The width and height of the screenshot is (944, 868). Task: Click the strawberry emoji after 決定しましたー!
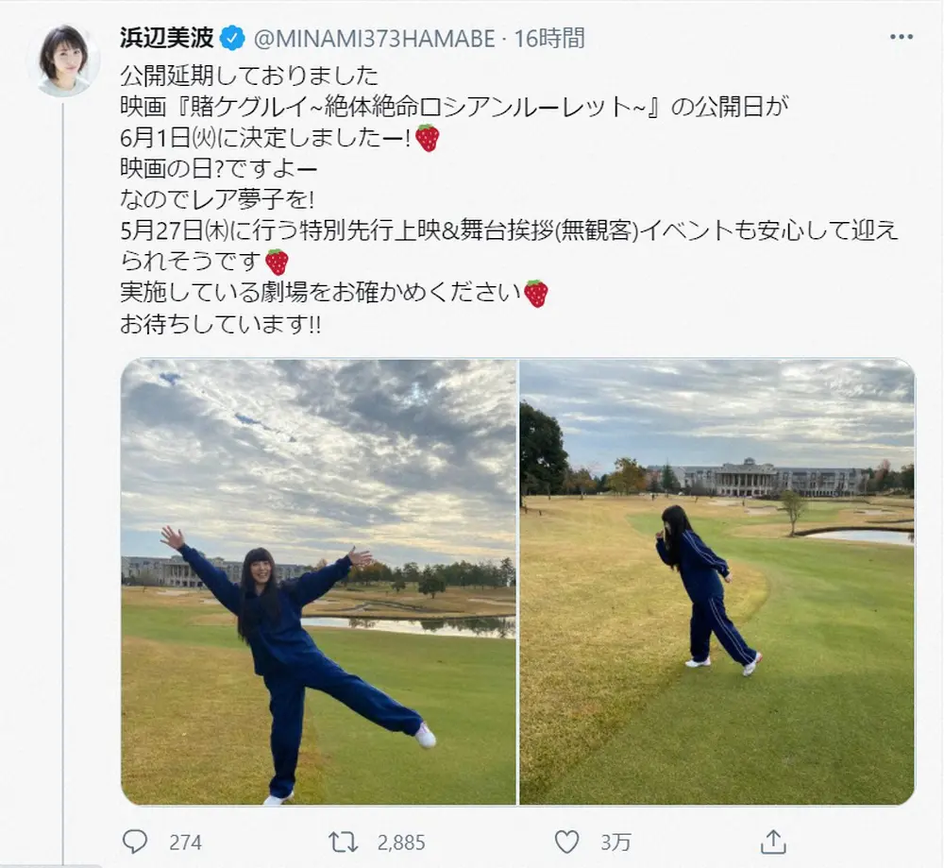pyautogui.click(x=427, y=138)
